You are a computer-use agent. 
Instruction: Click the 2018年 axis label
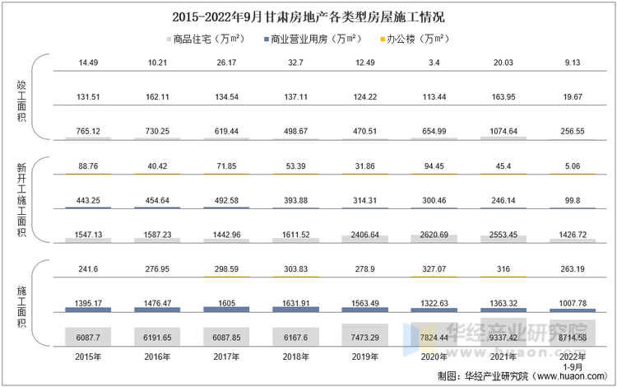pyautogui.click(x=296, y=357)
